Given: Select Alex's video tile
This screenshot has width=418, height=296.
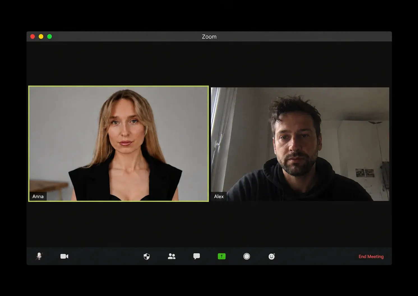Looking at the screenshot, I should point(300,144).
